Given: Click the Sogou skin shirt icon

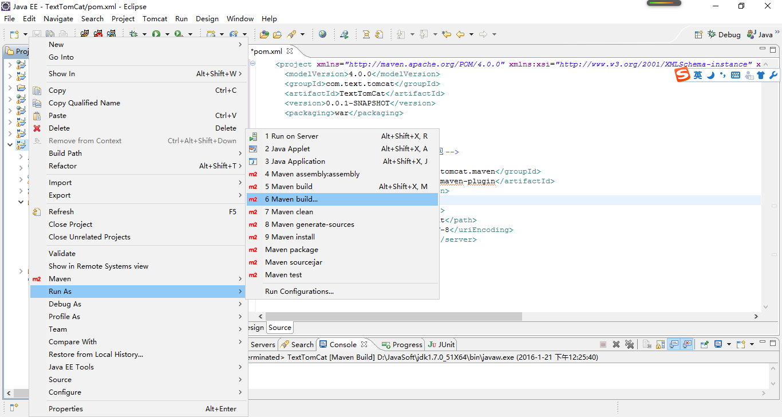Looking at the screenshot, I should pyautogui.click(x=761, y=75).
